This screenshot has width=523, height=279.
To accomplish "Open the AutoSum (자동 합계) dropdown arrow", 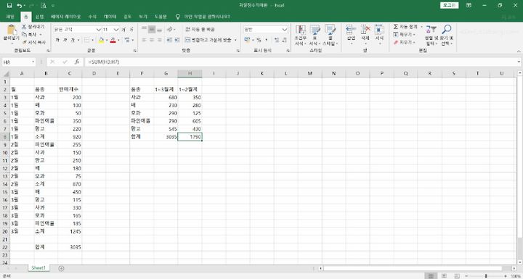I will pos(421,27).
